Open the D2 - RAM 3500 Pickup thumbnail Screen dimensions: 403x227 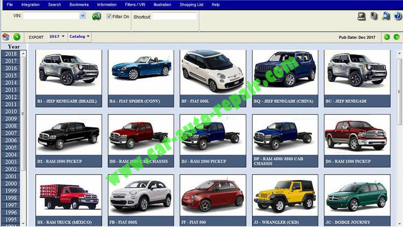tap(69, 141)
